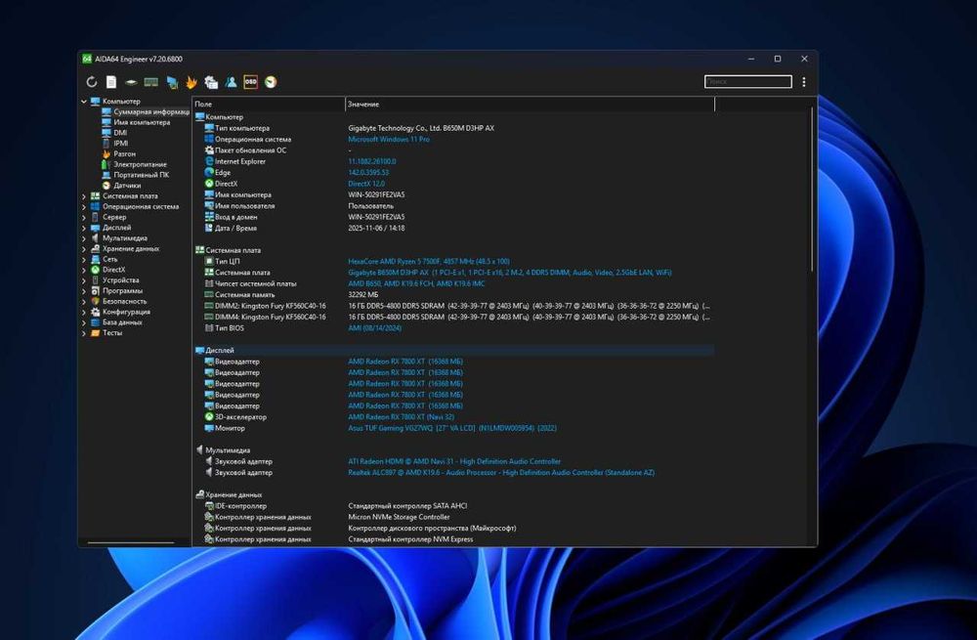Open the Microsoft Windows 11 Pro link

coord(389,139)
